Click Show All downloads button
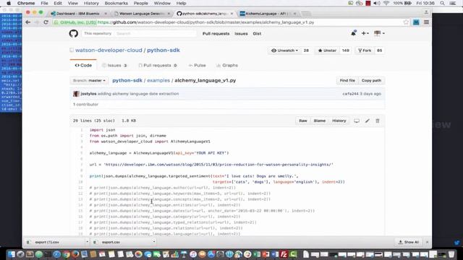This screenshot has width=463, height=260. tap(409, 242)
